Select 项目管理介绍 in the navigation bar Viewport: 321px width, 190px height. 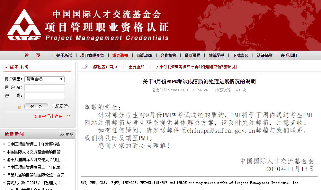92,55
